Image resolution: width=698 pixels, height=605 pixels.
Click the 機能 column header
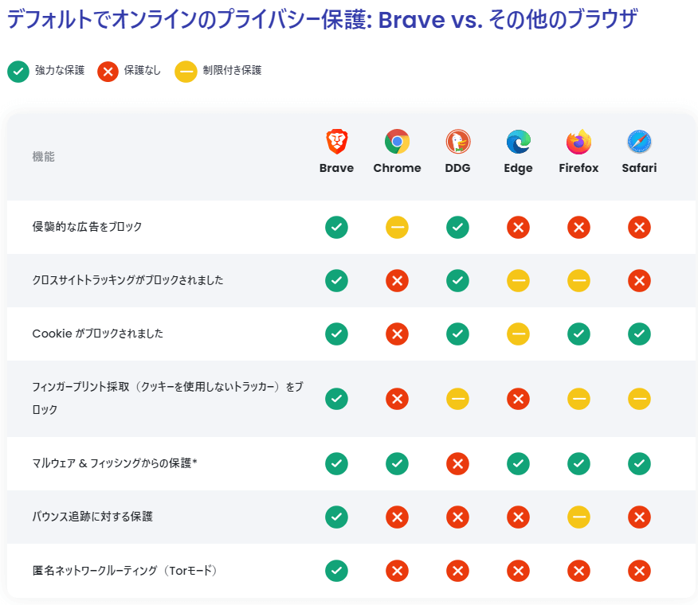43,157
